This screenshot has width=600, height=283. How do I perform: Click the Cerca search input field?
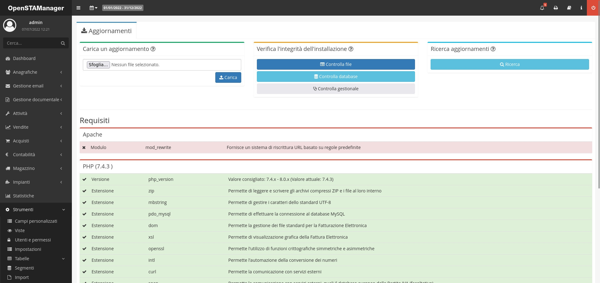[x=31, y=43]
